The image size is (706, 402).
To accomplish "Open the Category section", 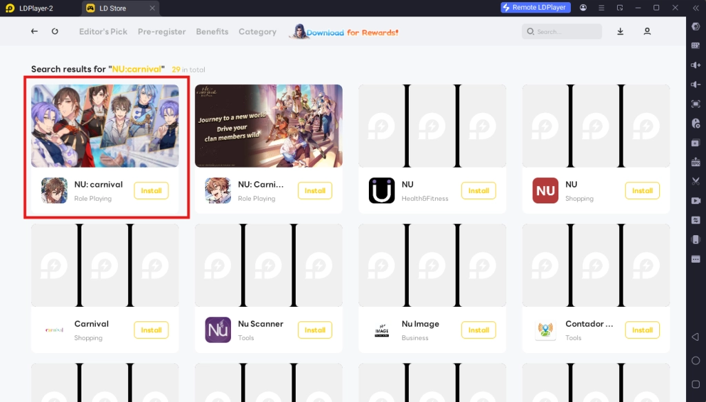I will pos(258,32).
